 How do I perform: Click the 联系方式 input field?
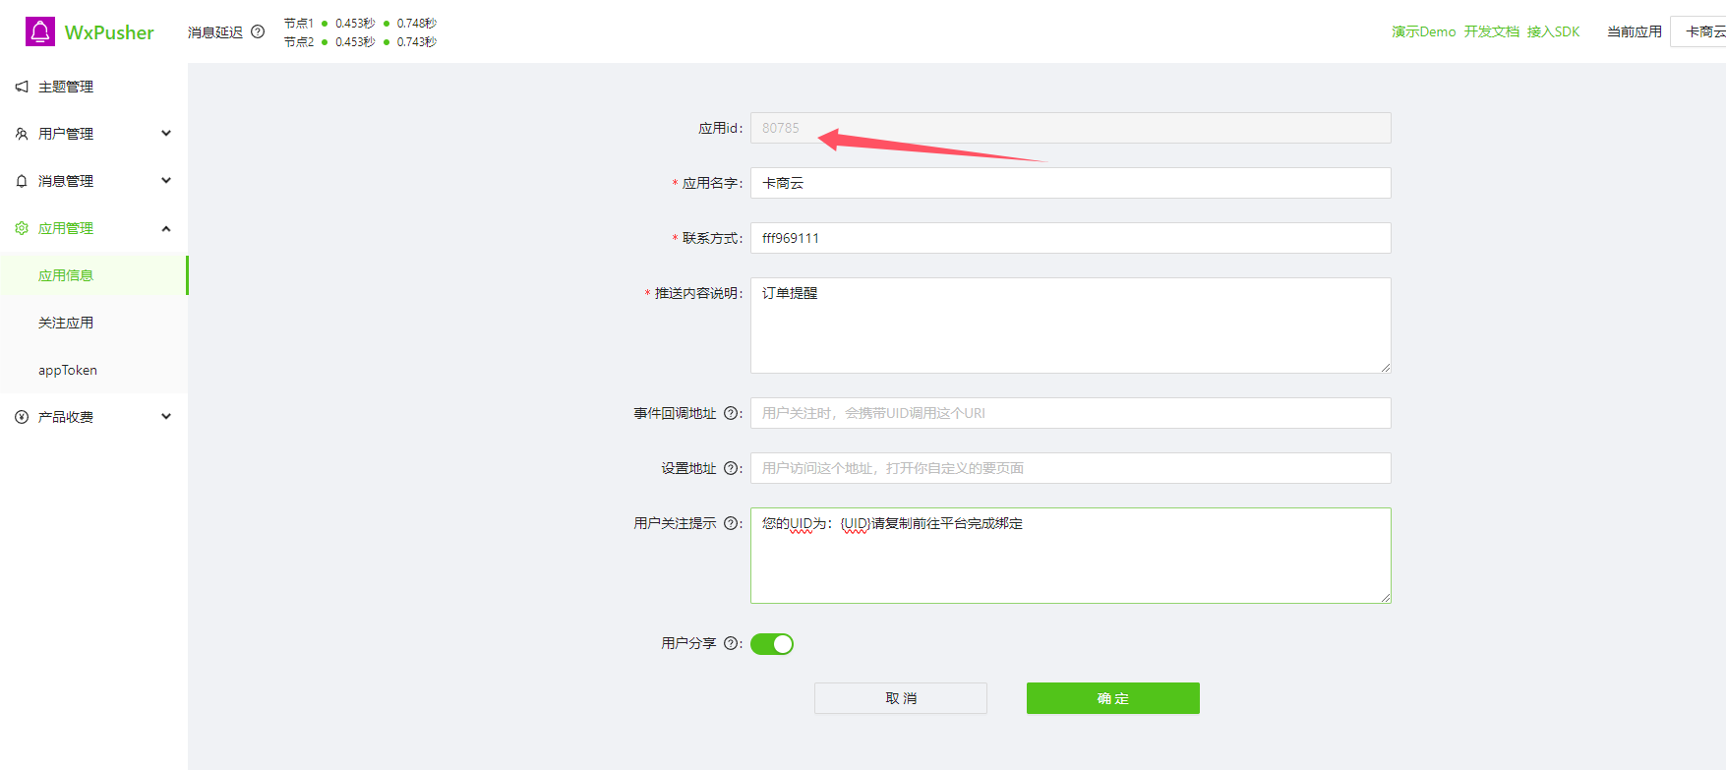tap(1071, 238)
